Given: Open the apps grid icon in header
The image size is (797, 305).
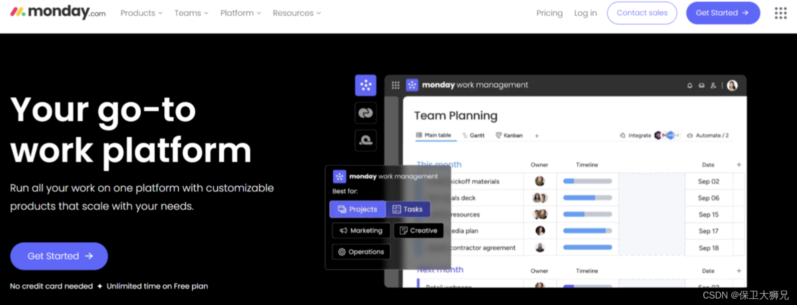Looking at the screenshot, I should 780,13.
